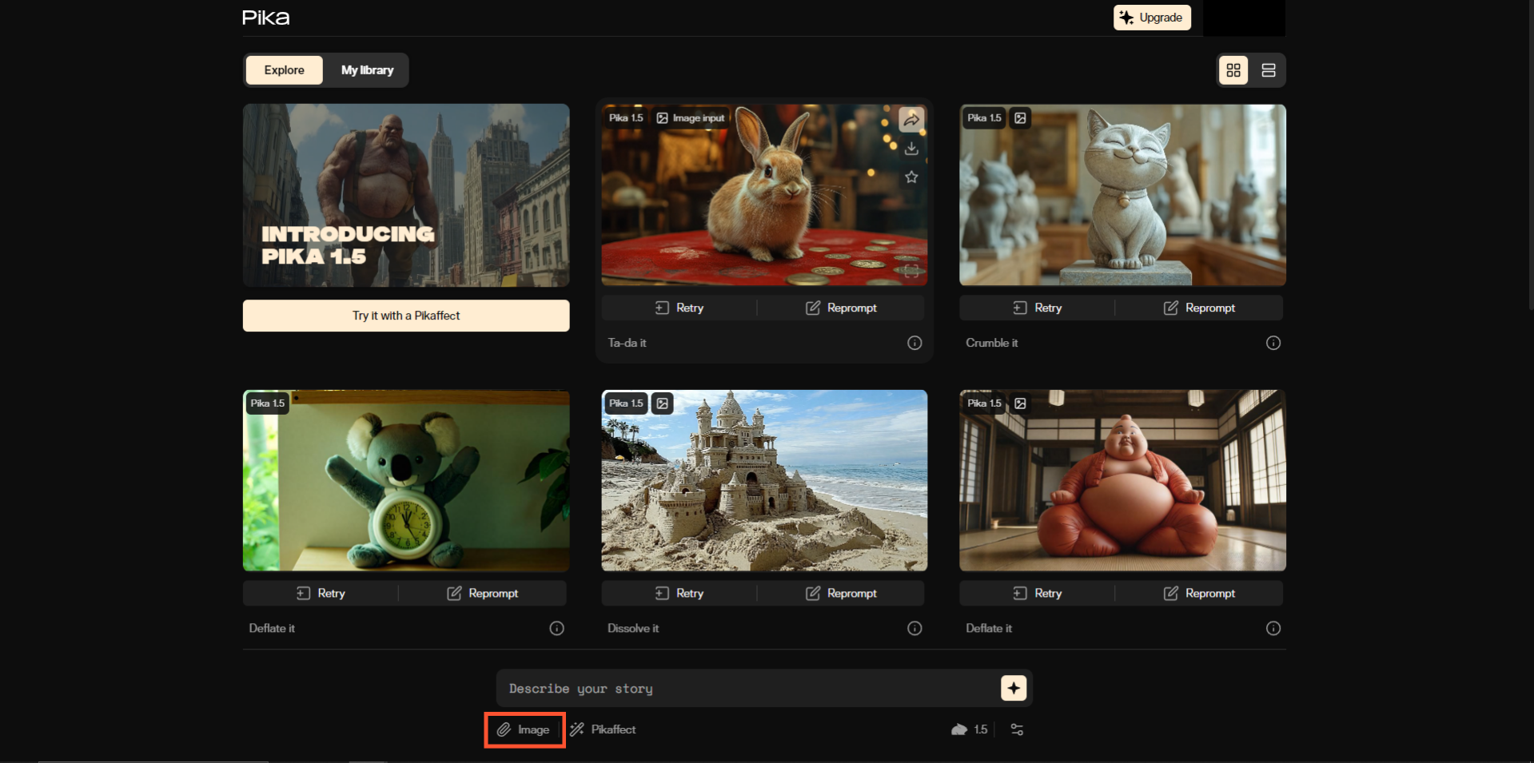Click Try it with a Pikaffect
This screenshot has width=1534, height=763.
pyautogui.click(x=406, y=316)
